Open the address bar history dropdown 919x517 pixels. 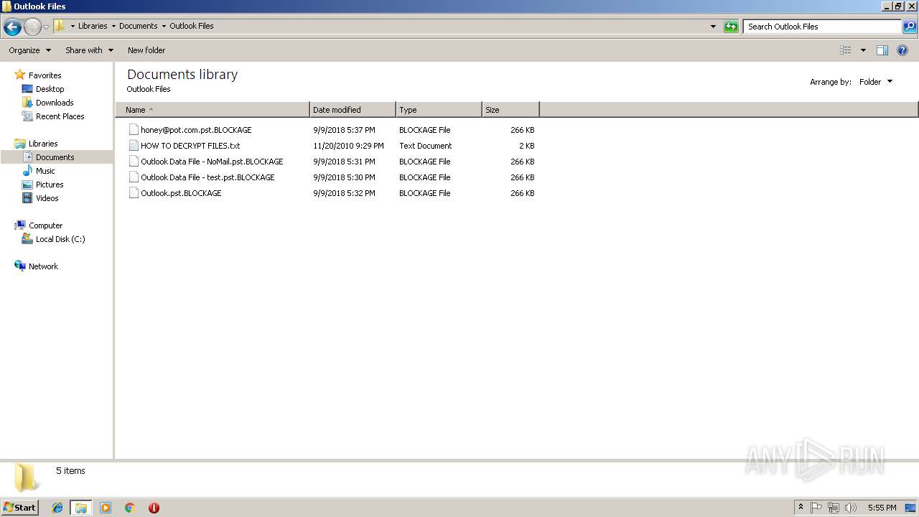click(x=713, y=27)
